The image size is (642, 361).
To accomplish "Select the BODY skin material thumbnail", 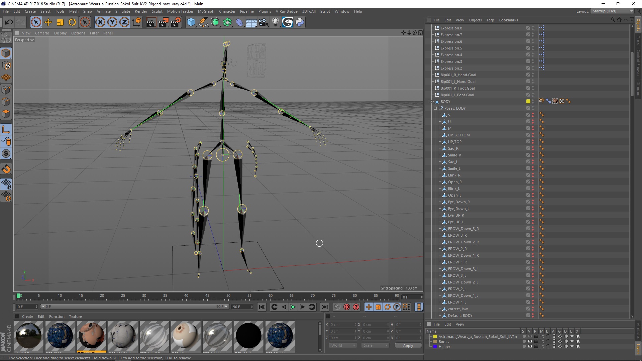I will [91, 336].
